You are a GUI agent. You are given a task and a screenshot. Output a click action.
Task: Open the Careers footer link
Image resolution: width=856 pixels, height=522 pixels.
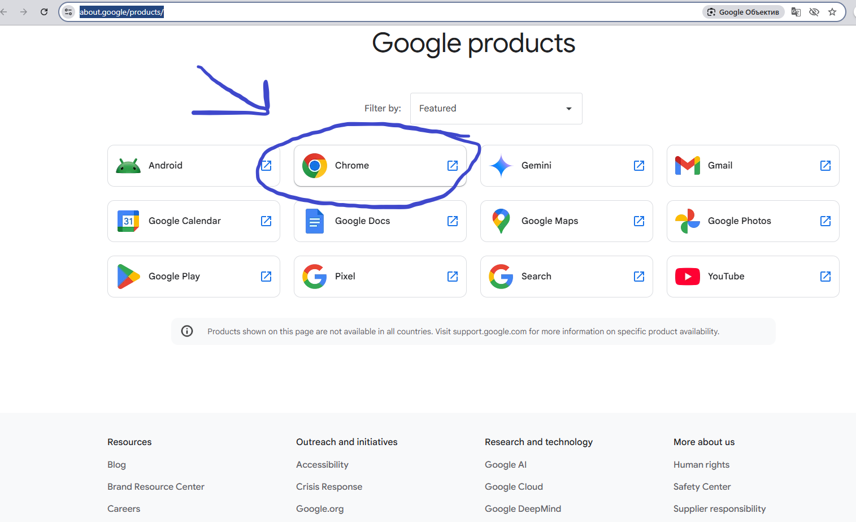click(x=124, y=509)
